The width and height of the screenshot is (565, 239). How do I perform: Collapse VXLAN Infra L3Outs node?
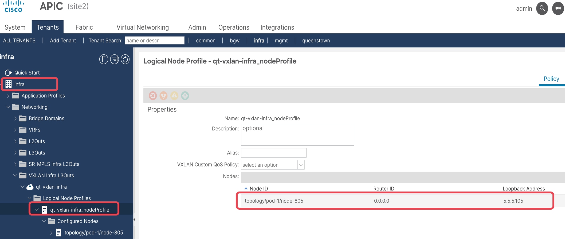(15, 176)
